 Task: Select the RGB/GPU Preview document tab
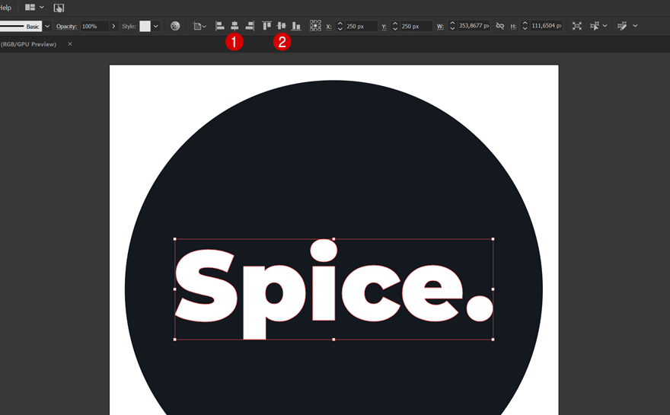[x=29, y=44]
